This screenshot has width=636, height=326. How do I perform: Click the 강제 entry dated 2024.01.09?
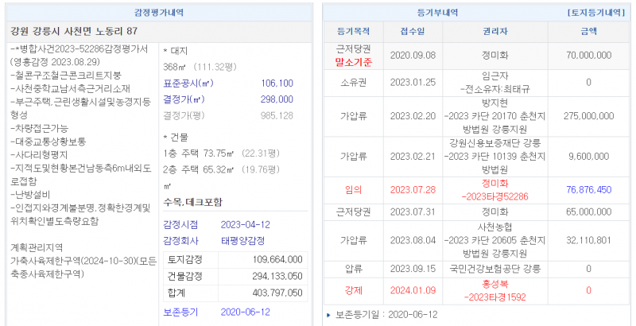click(x=353, y=291)
